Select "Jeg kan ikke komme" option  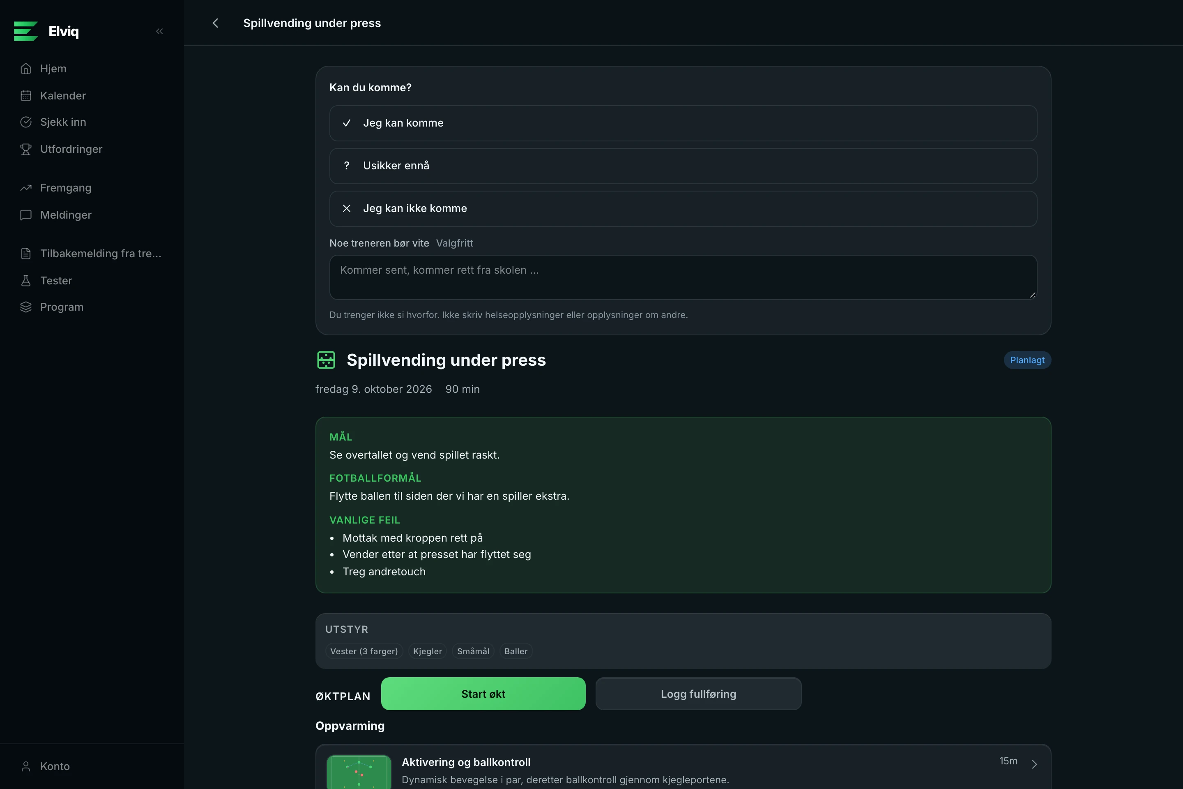[683, 209]
